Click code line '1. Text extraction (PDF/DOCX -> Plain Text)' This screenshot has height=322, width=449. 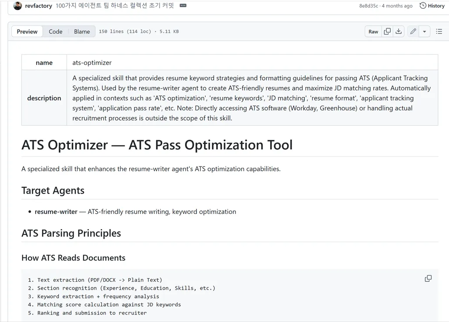tap(95, 280)
